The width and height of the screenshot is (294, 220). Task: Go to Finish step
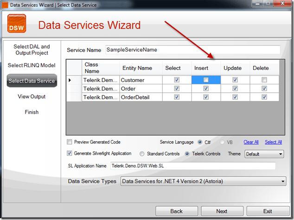32,112
